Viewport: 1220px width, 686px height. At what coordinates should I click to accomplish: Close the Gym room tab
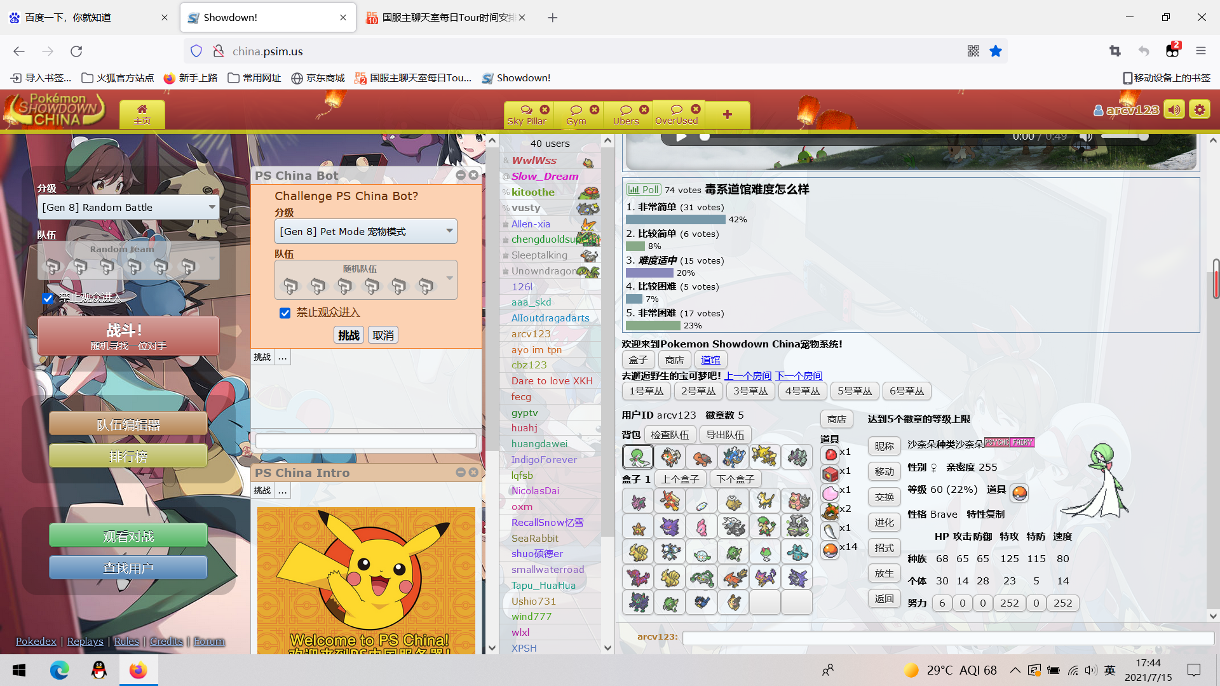pos(594,109)
